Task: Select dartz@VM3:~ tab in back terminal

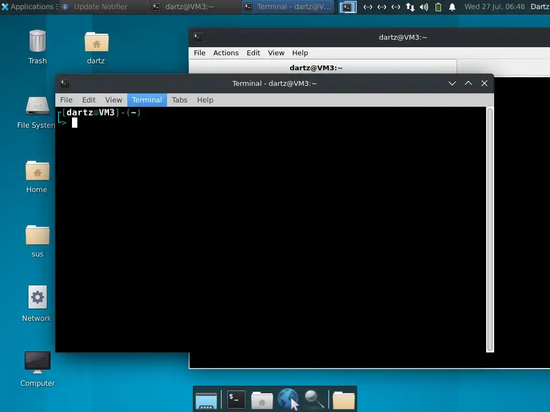Action: pos(323,68)
